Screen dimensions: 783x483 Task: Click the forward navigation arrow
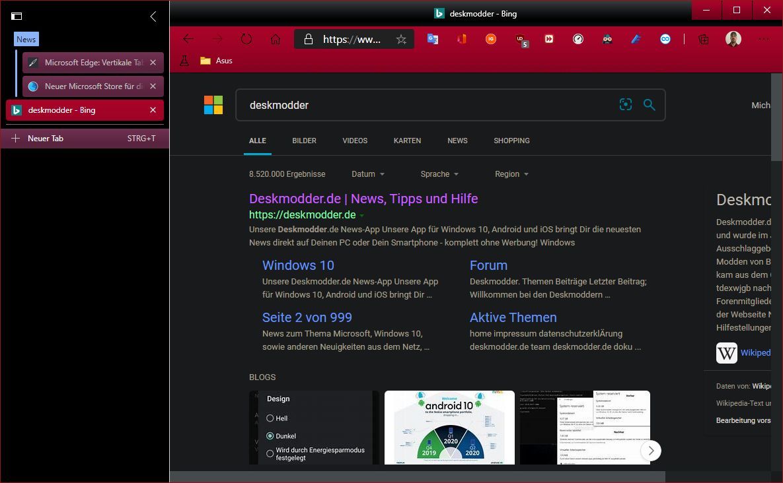point(217,39)
